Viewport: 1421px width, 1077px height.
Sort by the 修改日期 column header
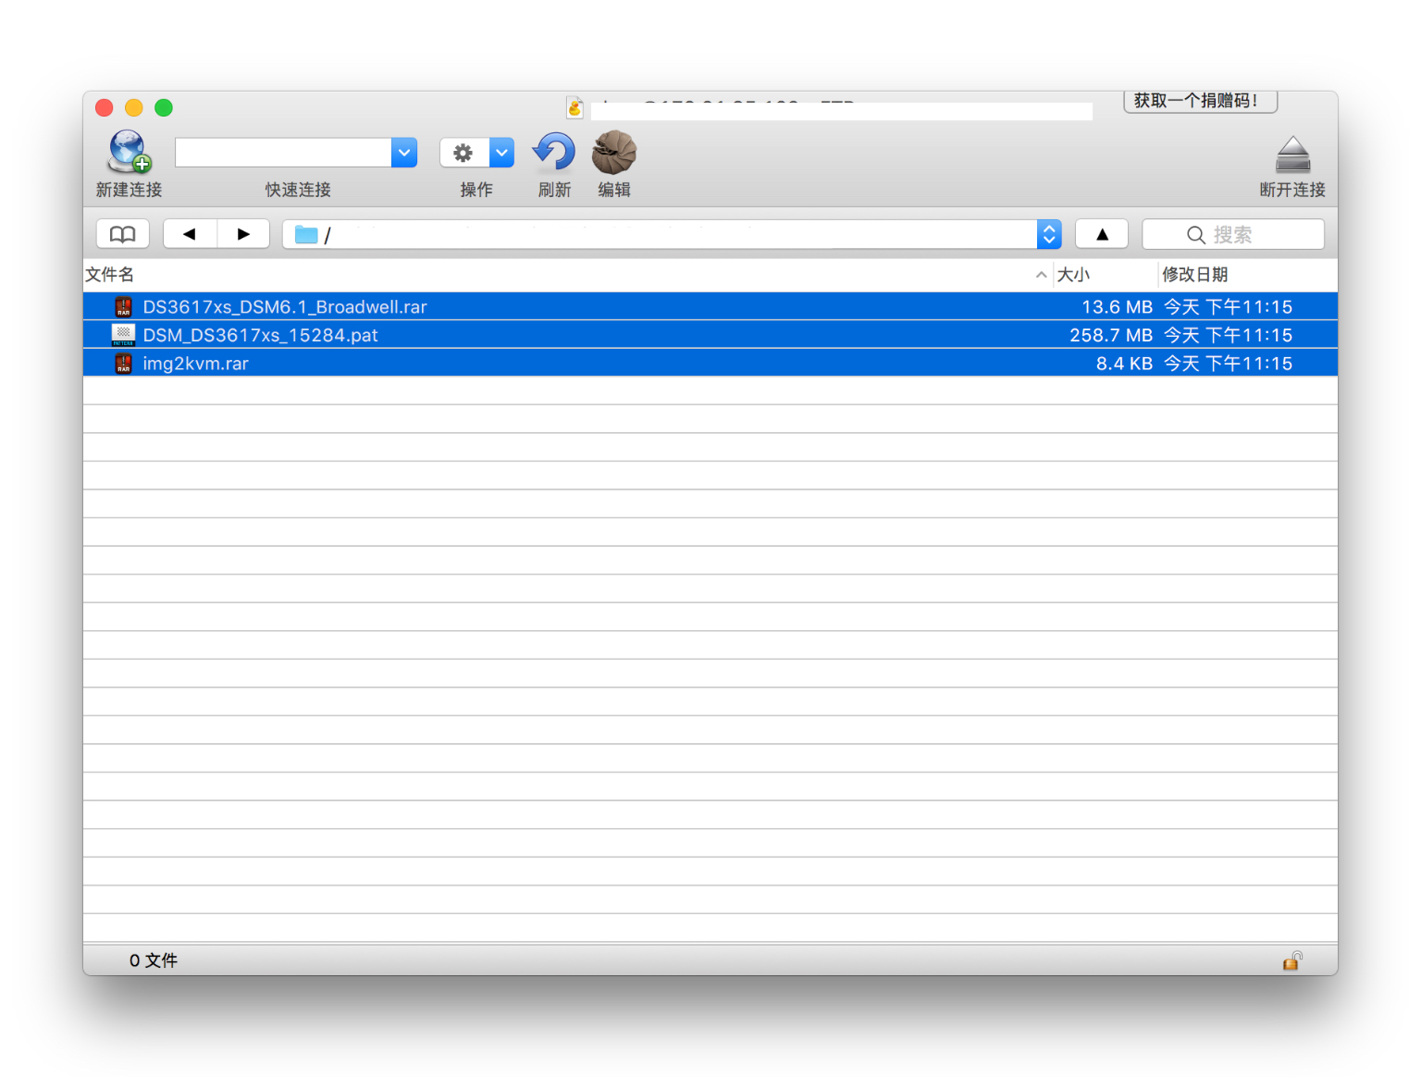tap(1194, 275)
